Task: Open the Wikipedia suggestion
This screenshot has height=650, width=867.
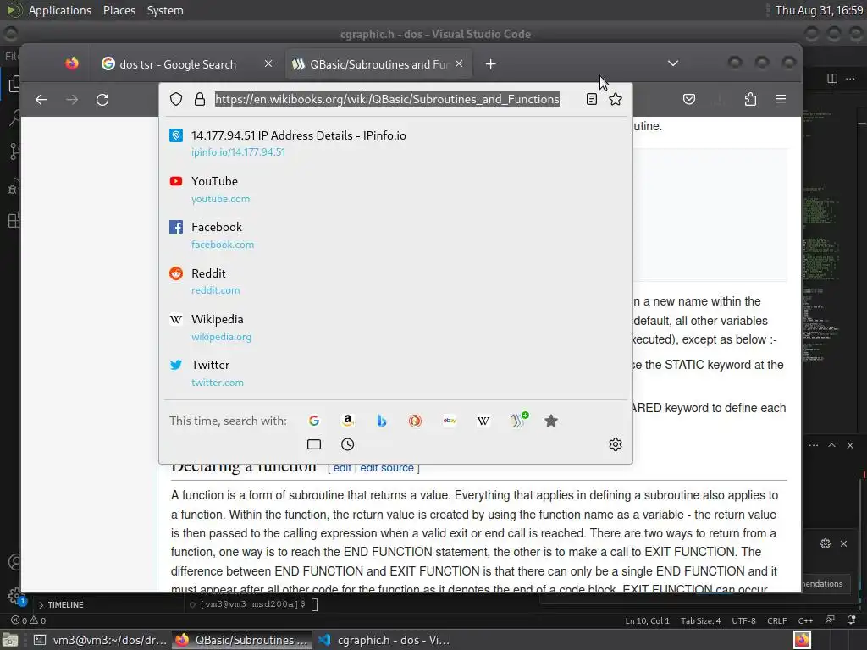Action: tap(396, 327)
